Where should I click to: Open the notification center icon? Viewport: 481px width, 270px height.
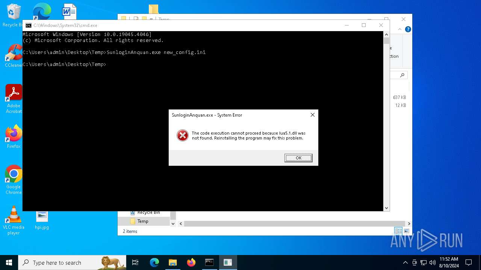tap(469, 262)
